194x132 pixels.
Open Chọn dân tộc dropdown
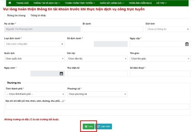[x=97, y=59]
